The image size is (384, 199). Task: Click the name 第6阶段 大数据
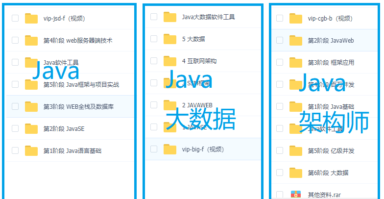click(328, 173)
